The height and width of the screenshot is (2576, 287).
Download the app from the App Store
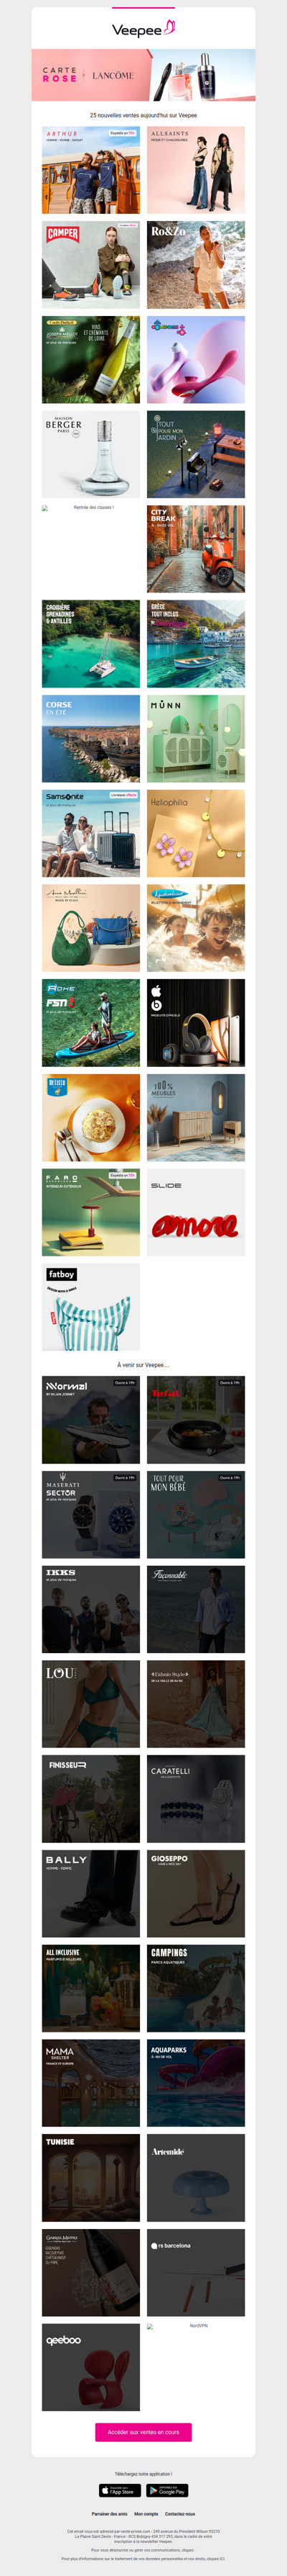pos(120,2491)
